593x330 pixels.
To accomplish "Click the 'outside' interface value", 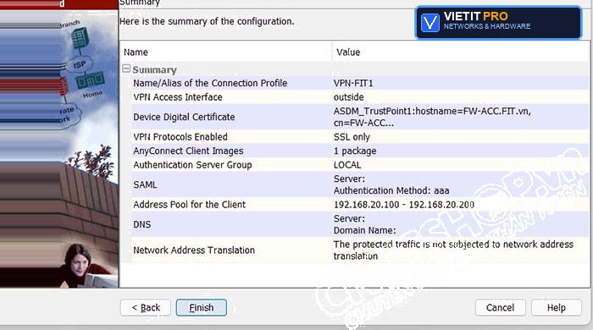I will pyautogui.click(x=349, y=97).
